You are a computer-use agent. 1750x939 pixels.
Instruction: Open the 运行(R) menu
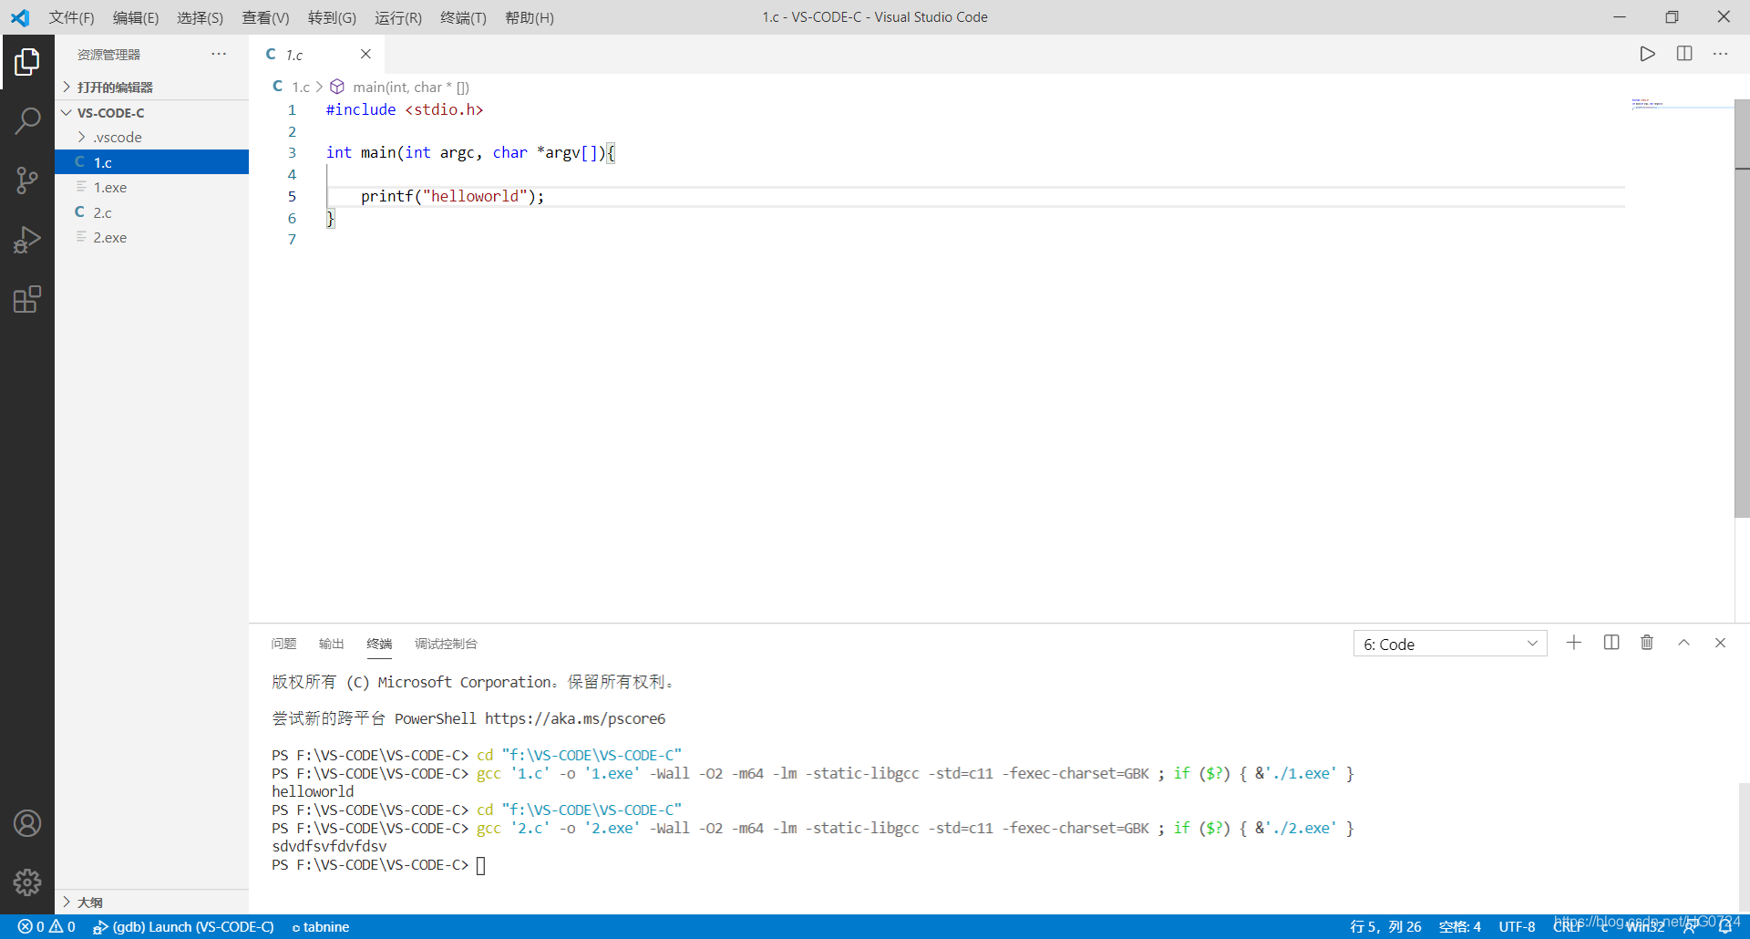click(398, 17)
